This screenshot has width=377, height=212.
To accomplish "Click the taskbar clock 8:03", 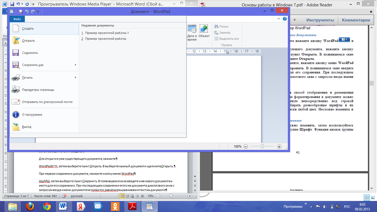I will 362,204.
